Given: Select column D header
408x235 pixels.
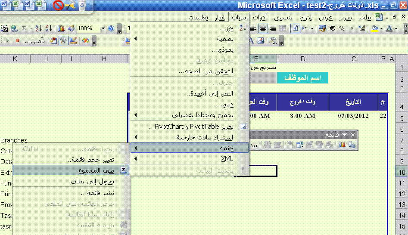Looking at the screenshot, I should click(x=303, y=59).
